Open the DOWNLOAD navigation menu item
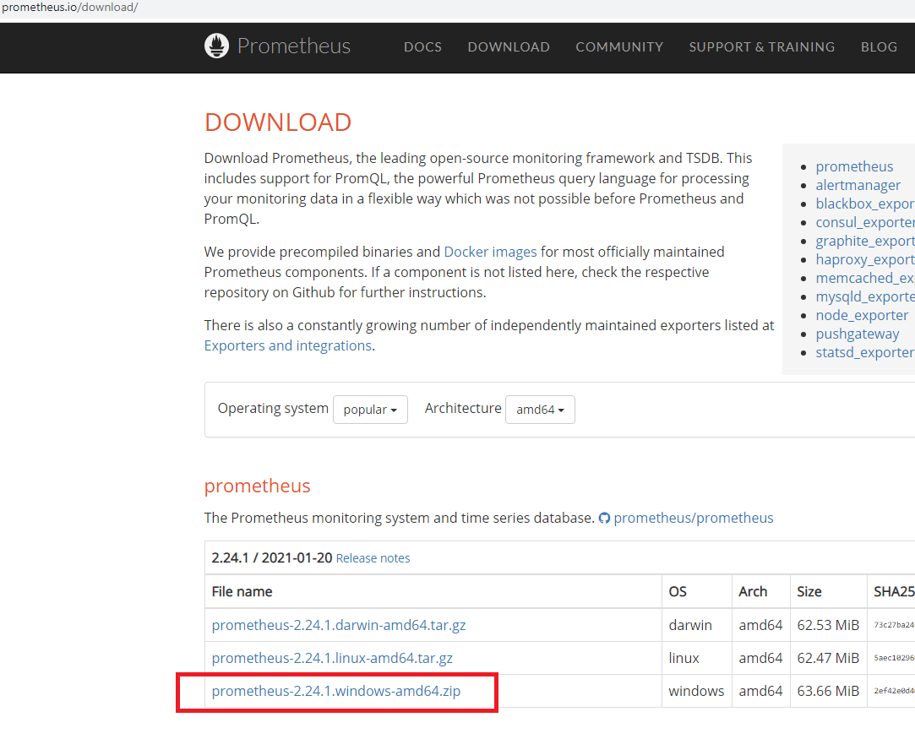 coord(509,46)
